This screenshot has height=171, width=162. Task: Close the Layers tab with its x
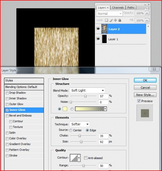108,8
